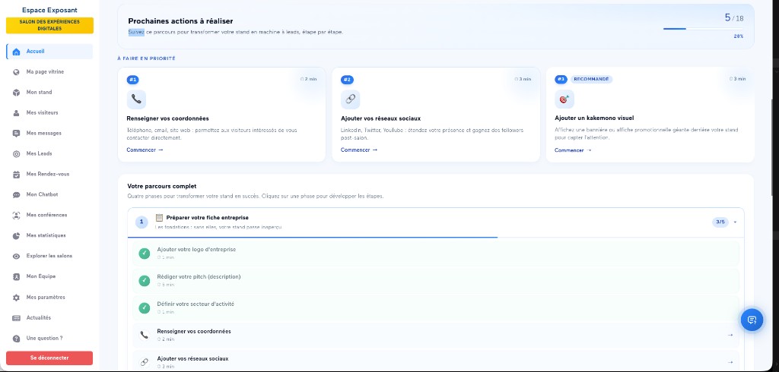Image resolution: width=779 pixels, height=372 pixels.
Task: Click the Préparer votre fiche entreprise title
Action: [x=207, y=218]
